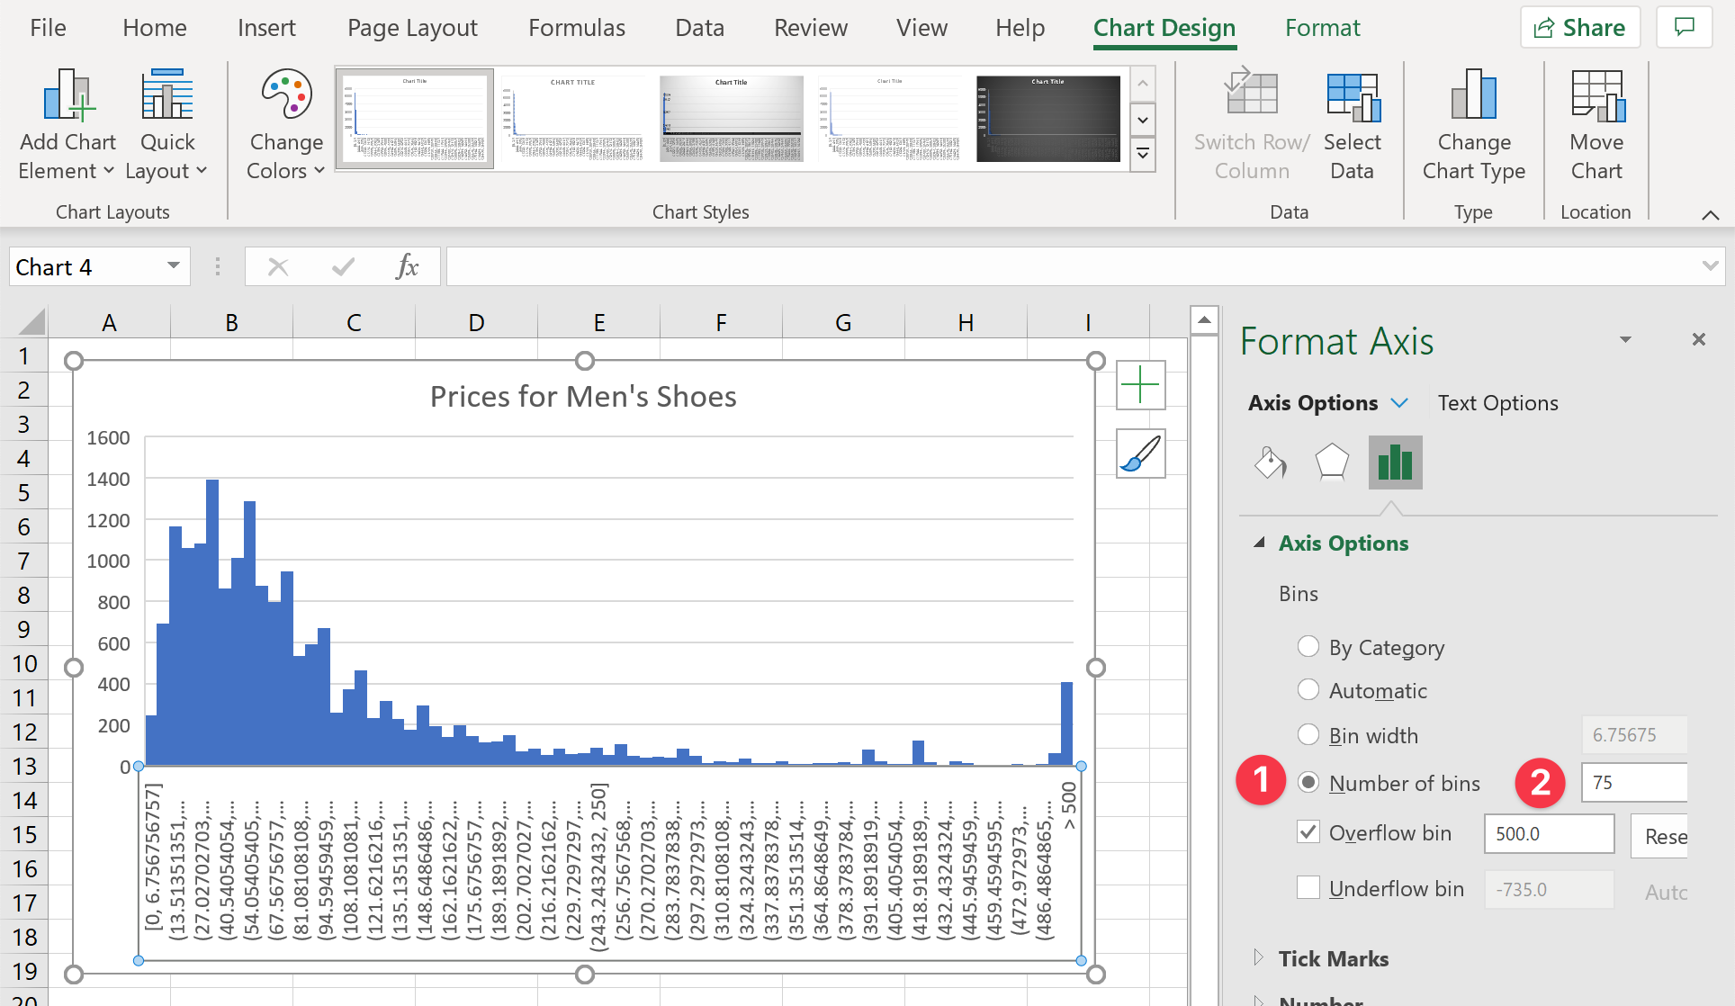Screen dimensions: 1735x1006
Task: Click the Change Colors palette icon
Action: [286, 95]
